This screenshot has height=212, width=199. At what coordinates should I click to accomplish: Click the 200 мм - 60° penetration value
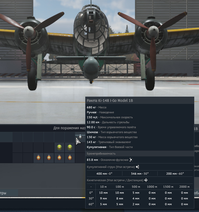[175, 174]
